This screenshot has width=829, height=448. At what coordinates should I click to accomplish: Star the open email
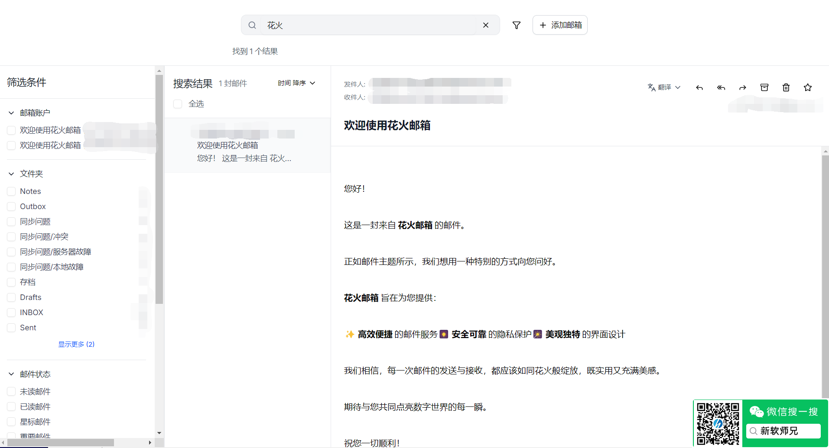[807, 87]
